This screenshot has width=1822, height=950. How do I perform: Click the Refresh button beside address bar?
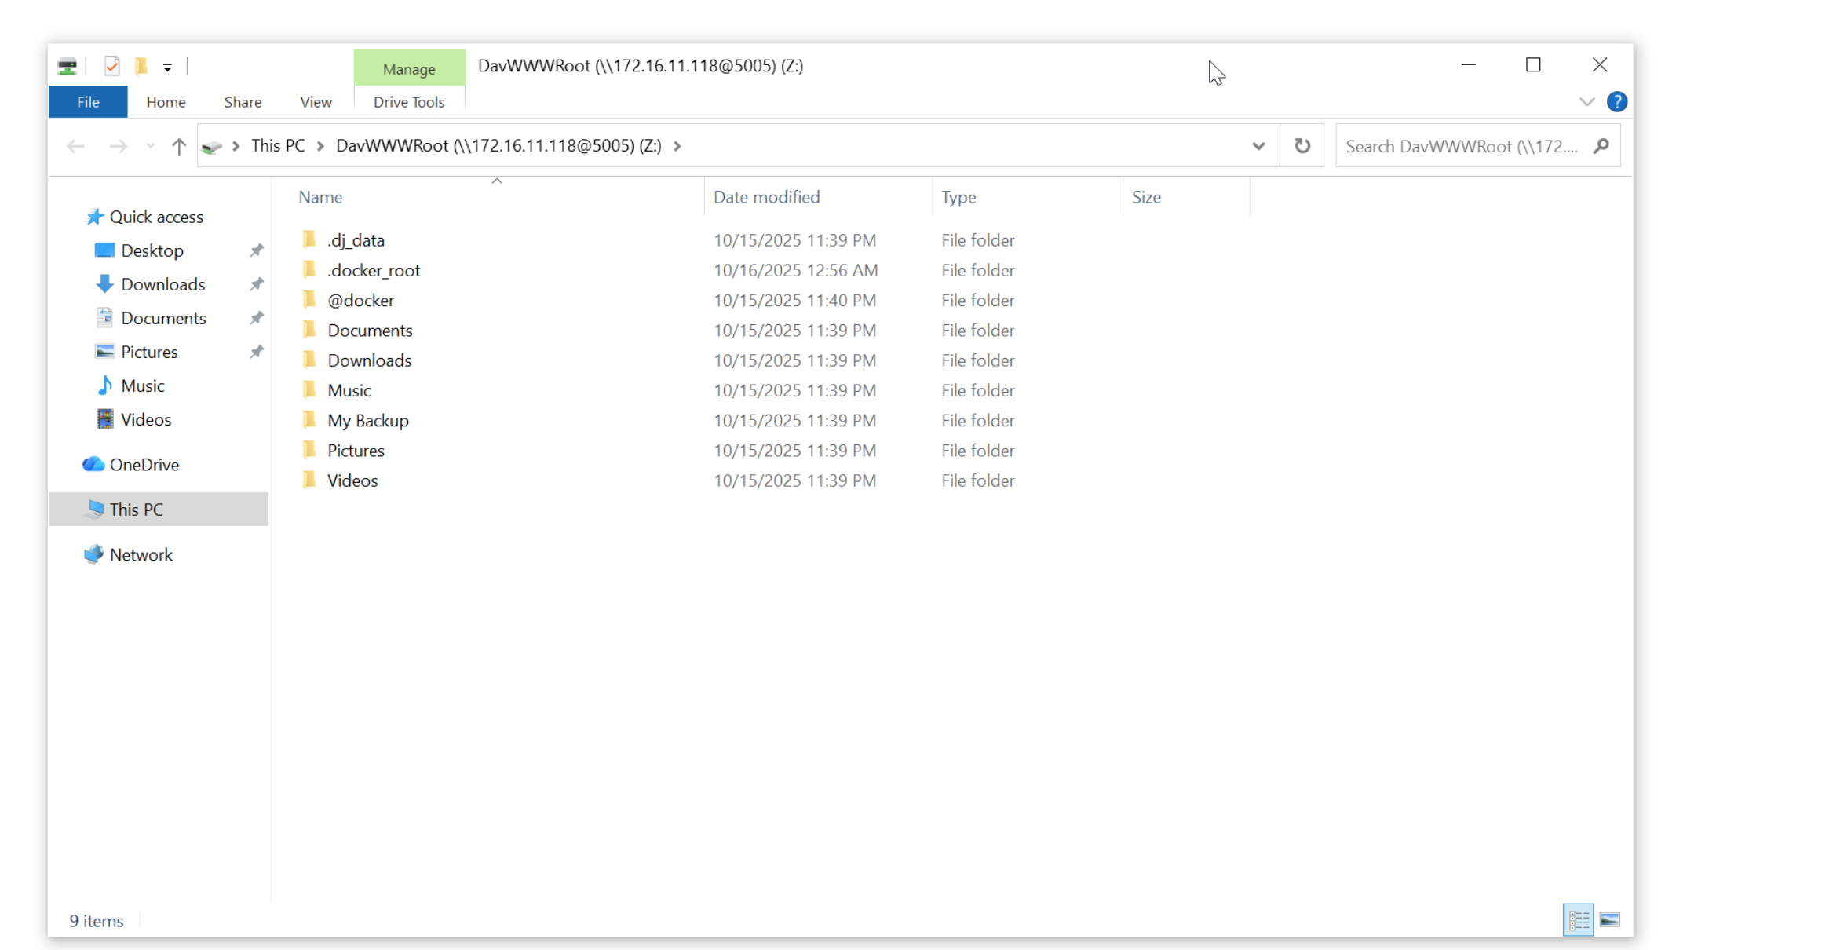tap(1302, 146)
